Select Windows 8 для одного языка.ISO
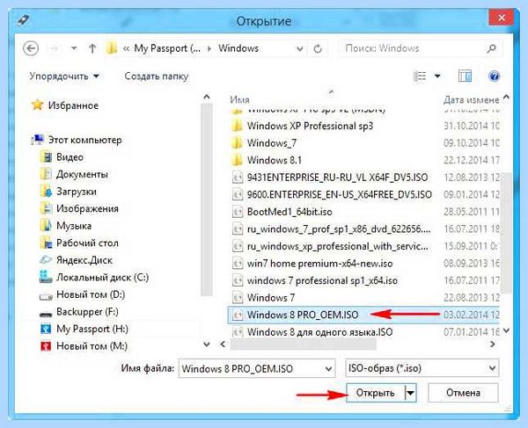 (x=320, y=332)
